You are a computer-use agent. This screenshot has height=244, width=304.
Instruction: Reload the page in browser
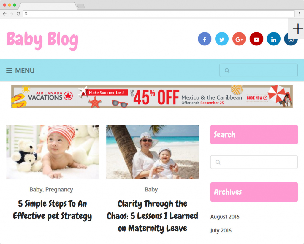[x=18, y=14]
